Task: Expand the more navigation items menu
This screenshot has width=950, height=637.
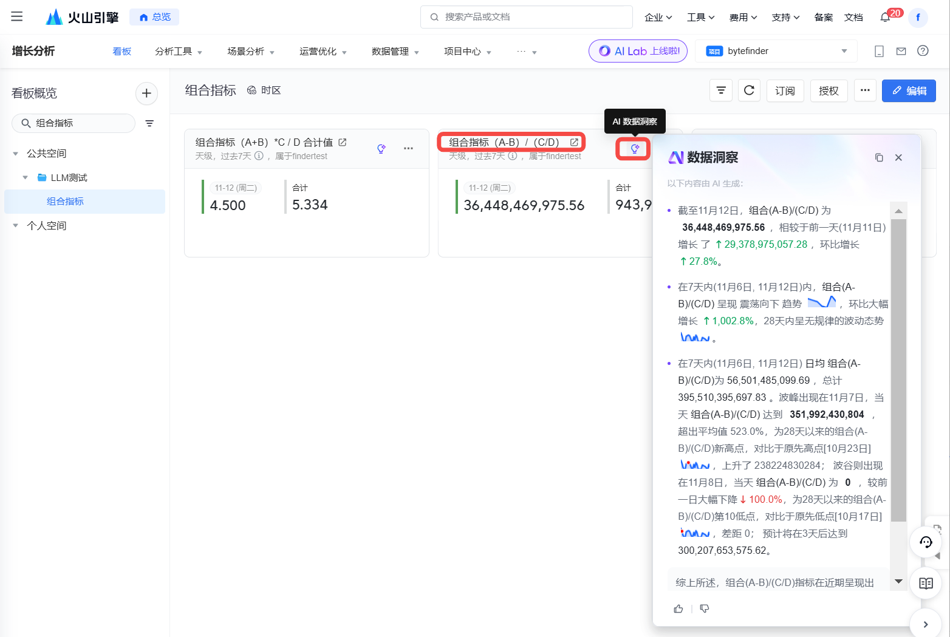Action: (527, 52)
